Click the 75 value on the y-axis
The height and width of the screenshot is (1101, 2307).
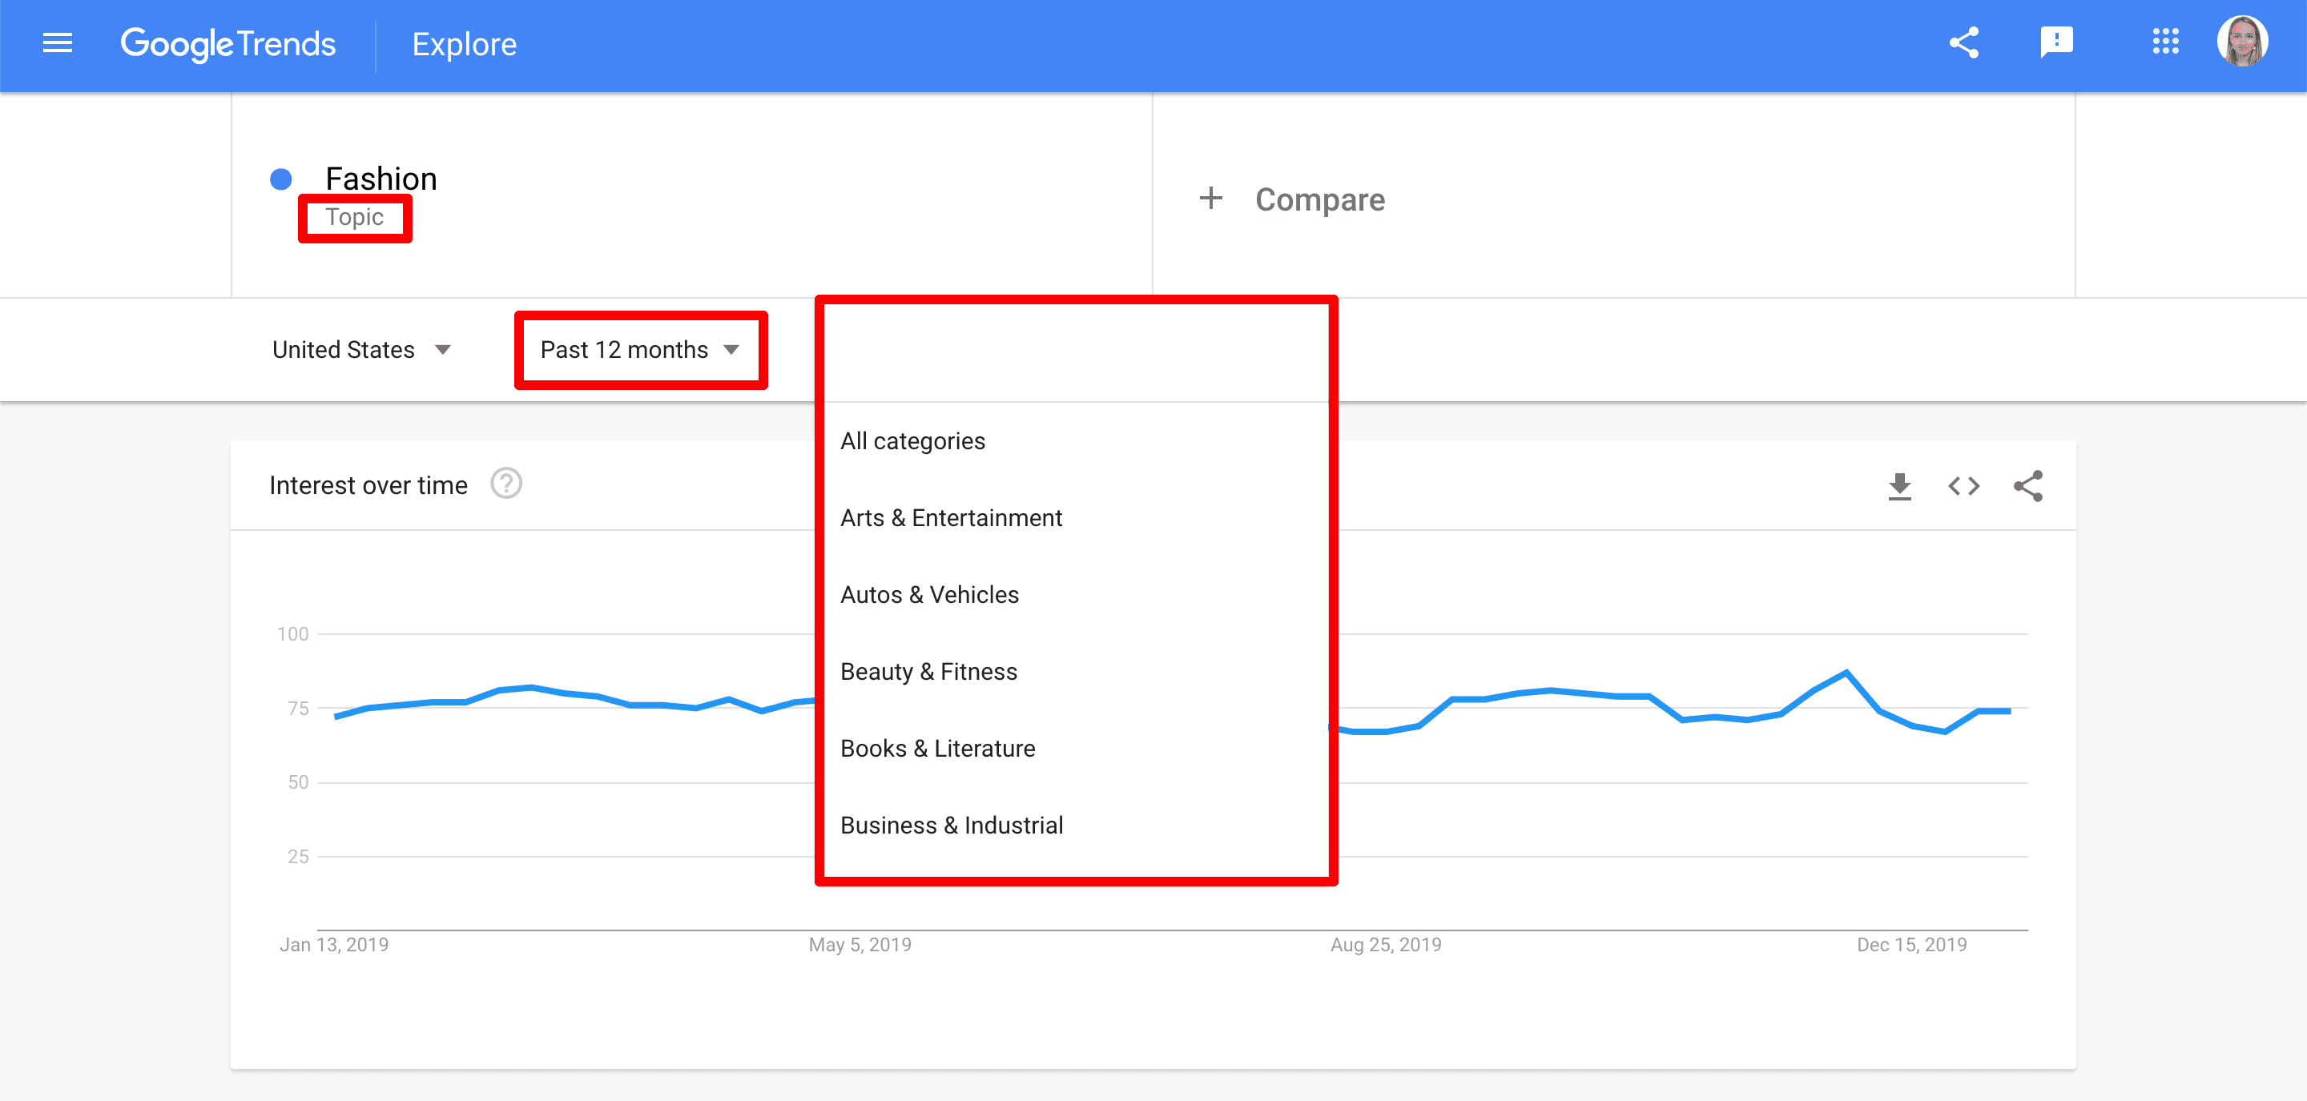coord(298,708)
